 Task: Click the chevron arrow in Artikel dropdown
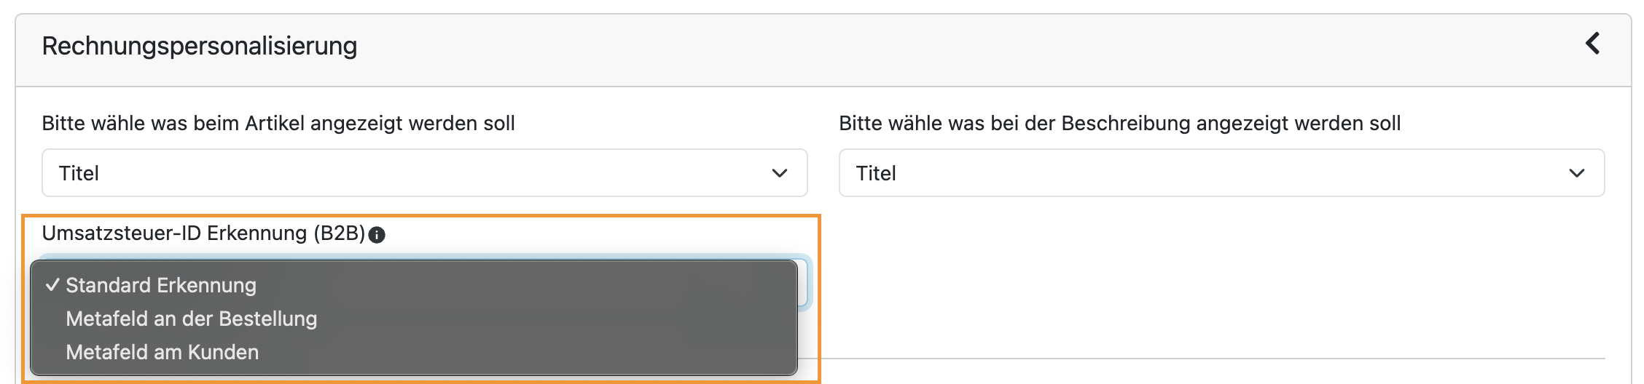tap(780, 173)
